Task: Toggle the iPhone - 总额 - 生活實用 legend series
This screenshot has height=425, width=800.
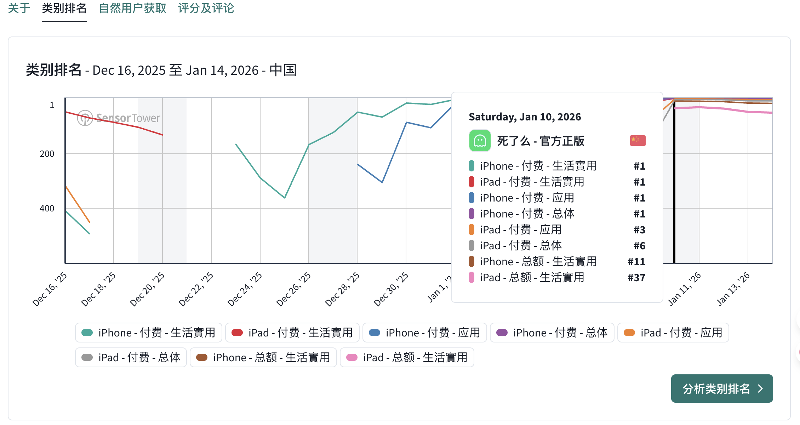Action: [263, 358]
